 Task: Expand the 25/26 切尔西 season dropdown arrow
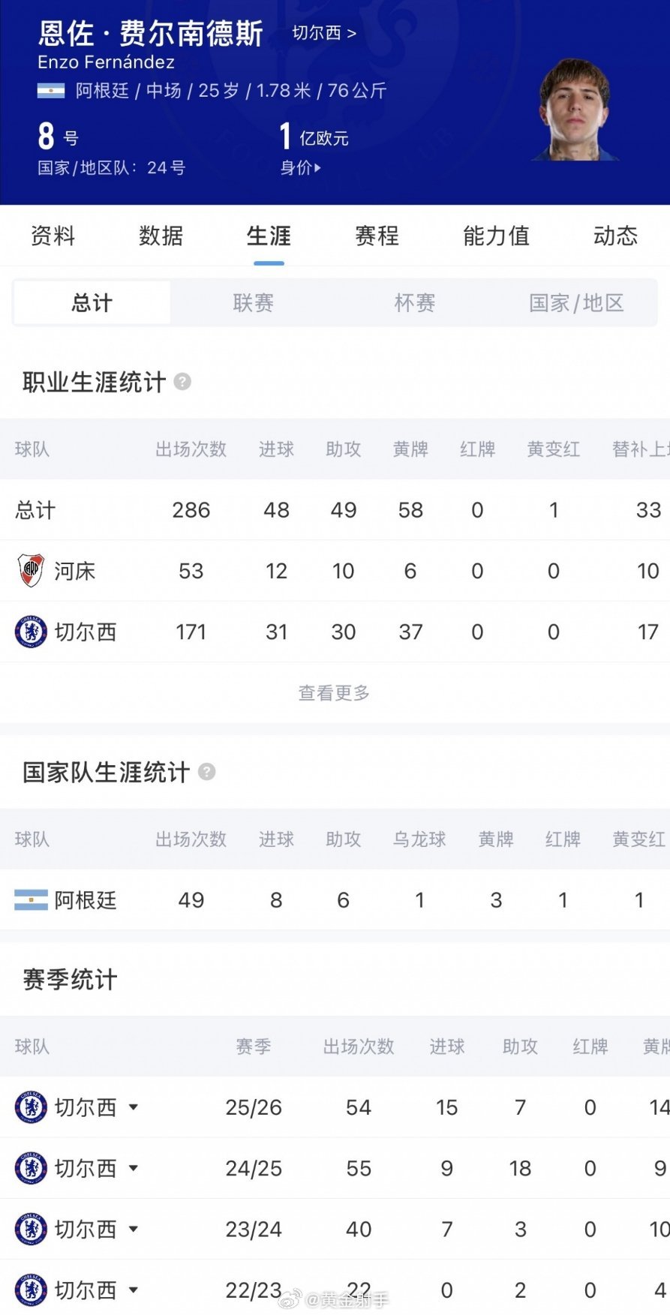click(x=134, y=1107)
